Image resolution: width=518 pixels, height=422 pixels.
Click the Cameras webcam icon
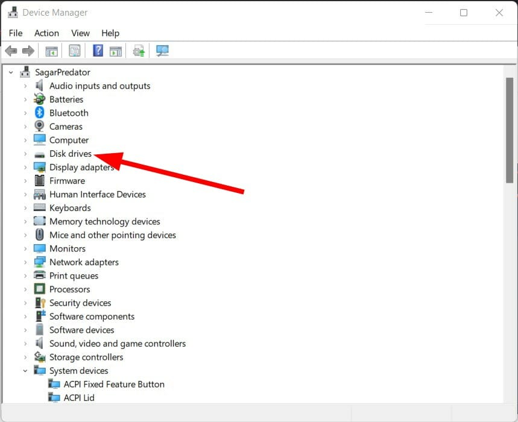[x=39, y=126]
